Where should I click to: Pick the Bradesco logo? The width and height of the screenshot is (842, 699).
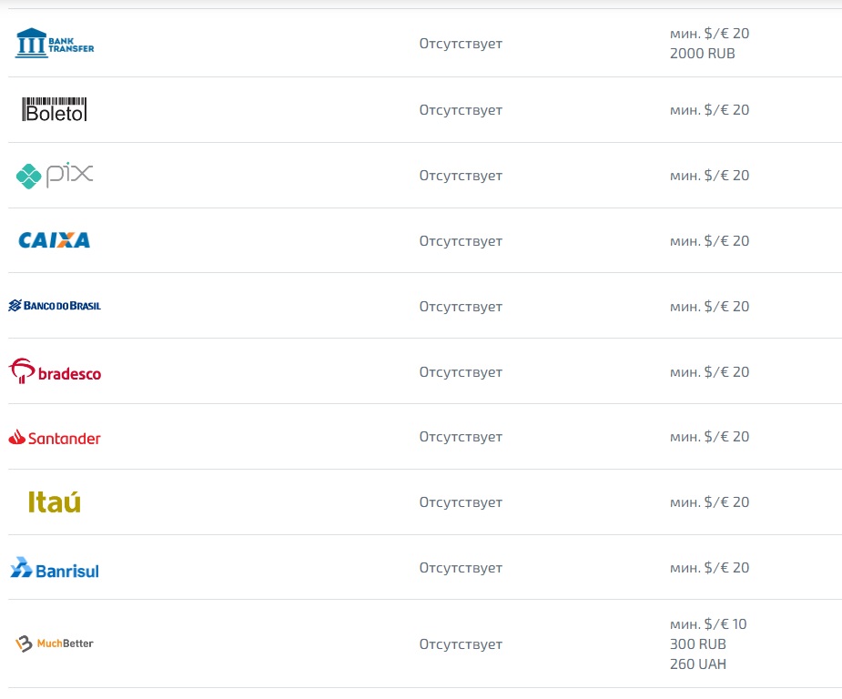55,371
